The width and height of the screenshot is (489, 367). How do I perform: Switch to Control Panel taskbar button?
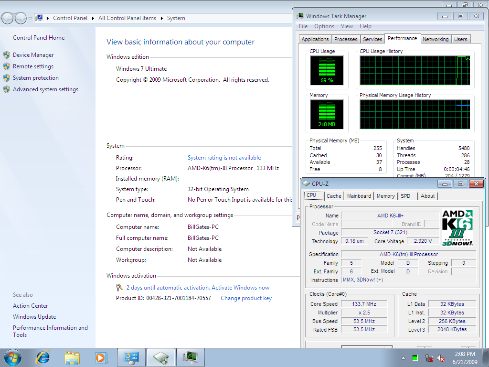pyautogui.click(x=131, y=357)
